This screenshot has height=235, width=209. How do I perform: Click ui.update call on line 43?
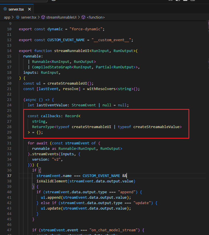[51, 208]
